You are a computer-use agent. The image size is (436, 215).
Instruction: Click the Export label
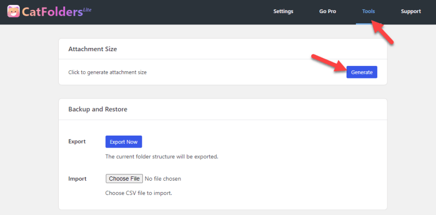(77, 142)
